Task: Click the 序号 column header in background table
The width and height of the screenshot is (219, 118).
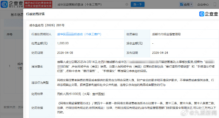Action: point(10,34)
